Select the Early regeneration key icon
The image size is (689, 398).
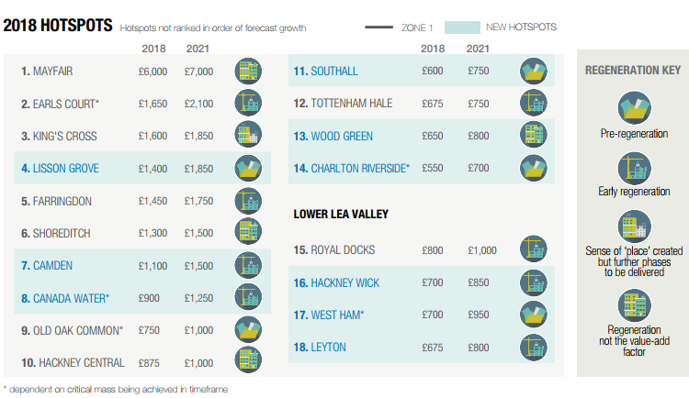tap(631, 166)
